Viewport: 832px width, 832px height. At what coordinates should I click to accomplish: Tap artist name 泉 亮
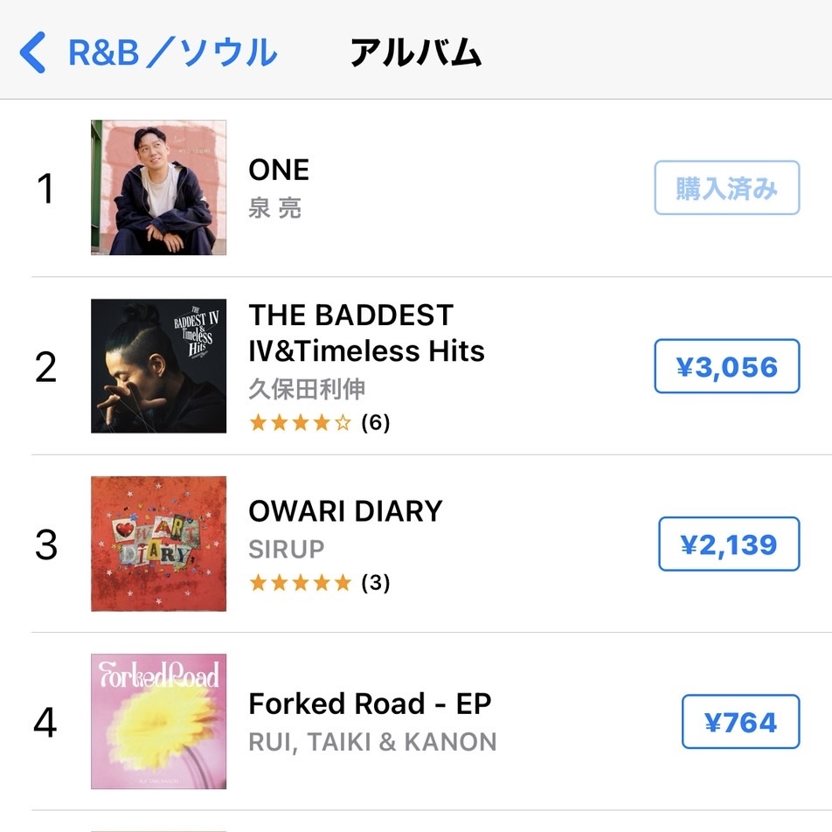(x=275, y=208)
